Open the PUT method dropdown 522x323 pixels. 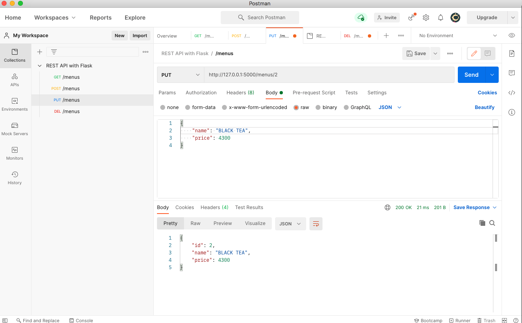point(181,75)
